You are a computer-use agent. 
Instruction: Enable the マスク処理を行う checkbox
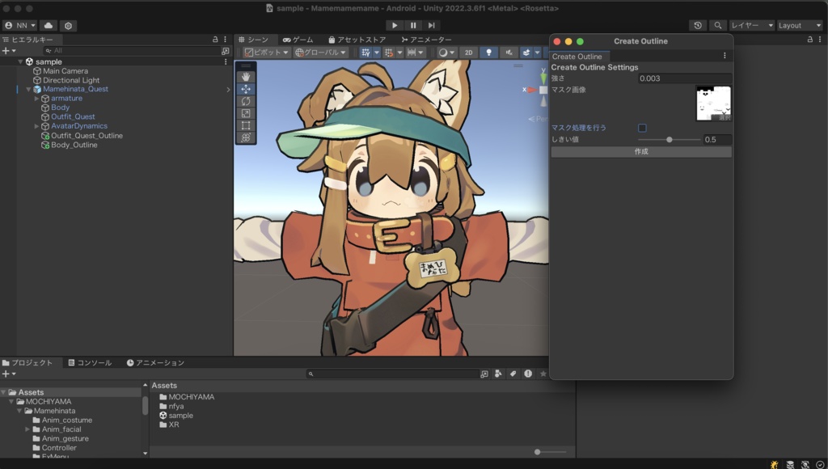point(642,128)
